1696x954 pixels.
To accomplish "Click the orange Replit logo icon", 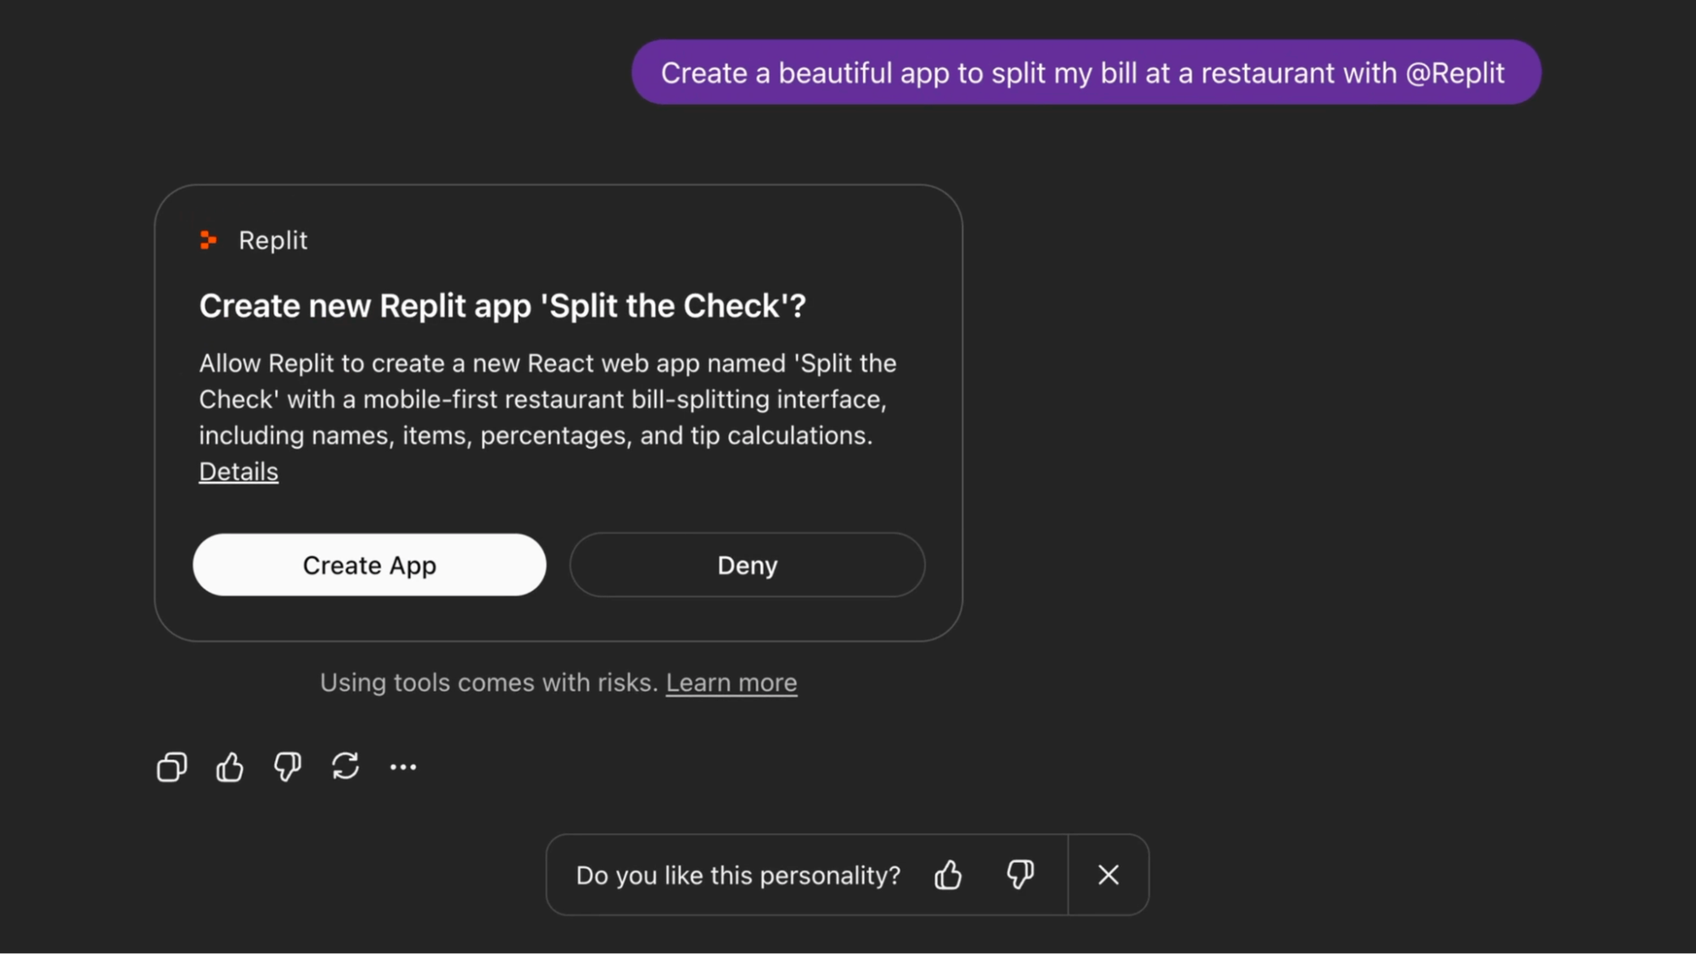I will 208,240.
